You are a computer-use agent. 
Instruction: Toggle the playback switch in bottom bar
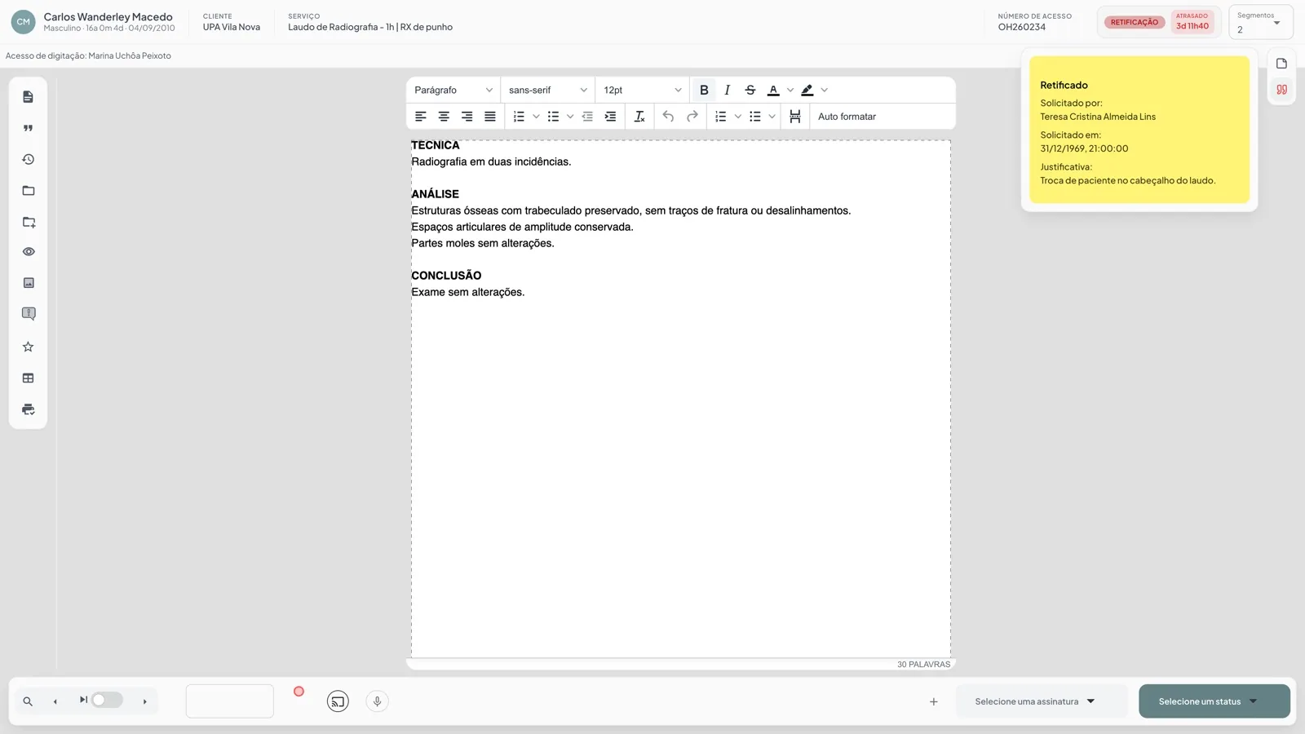pyautogui.click(x=107, y=700)
